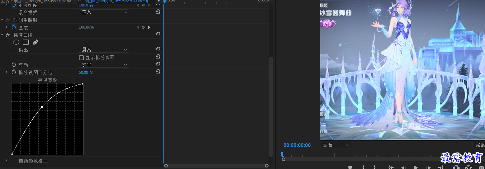The width and height of the screenshot is (485, 169).
Task: Expand the 速度 property
Action: click(x=6, y=27)
